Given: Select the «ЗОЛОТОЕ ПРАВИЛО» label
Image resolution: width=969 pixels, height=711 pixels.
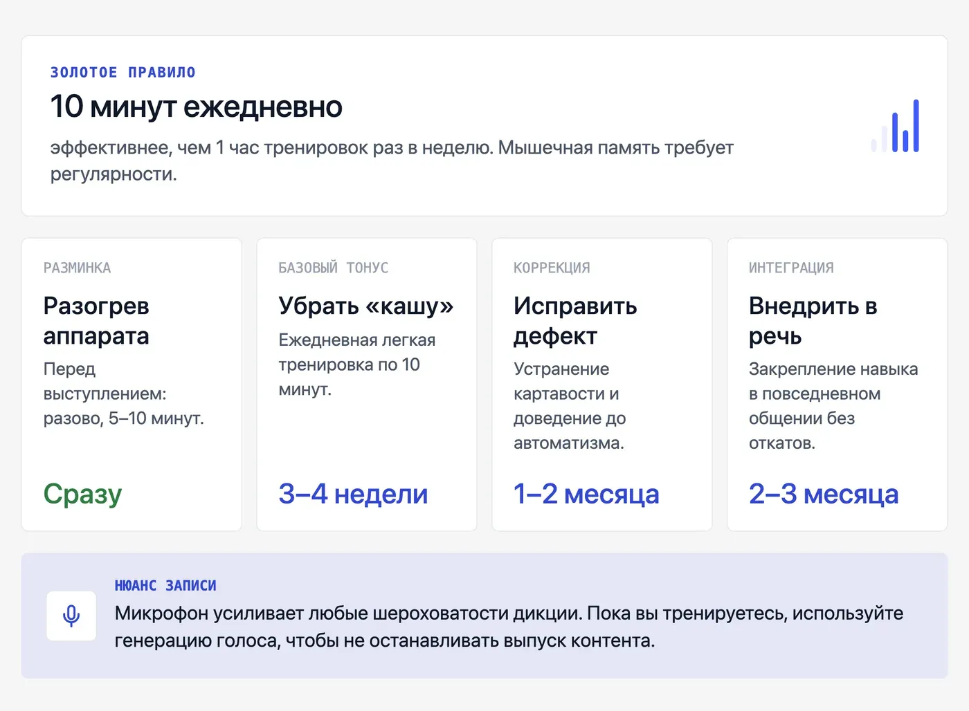Looking at the screenshot, I should (123, 73).
